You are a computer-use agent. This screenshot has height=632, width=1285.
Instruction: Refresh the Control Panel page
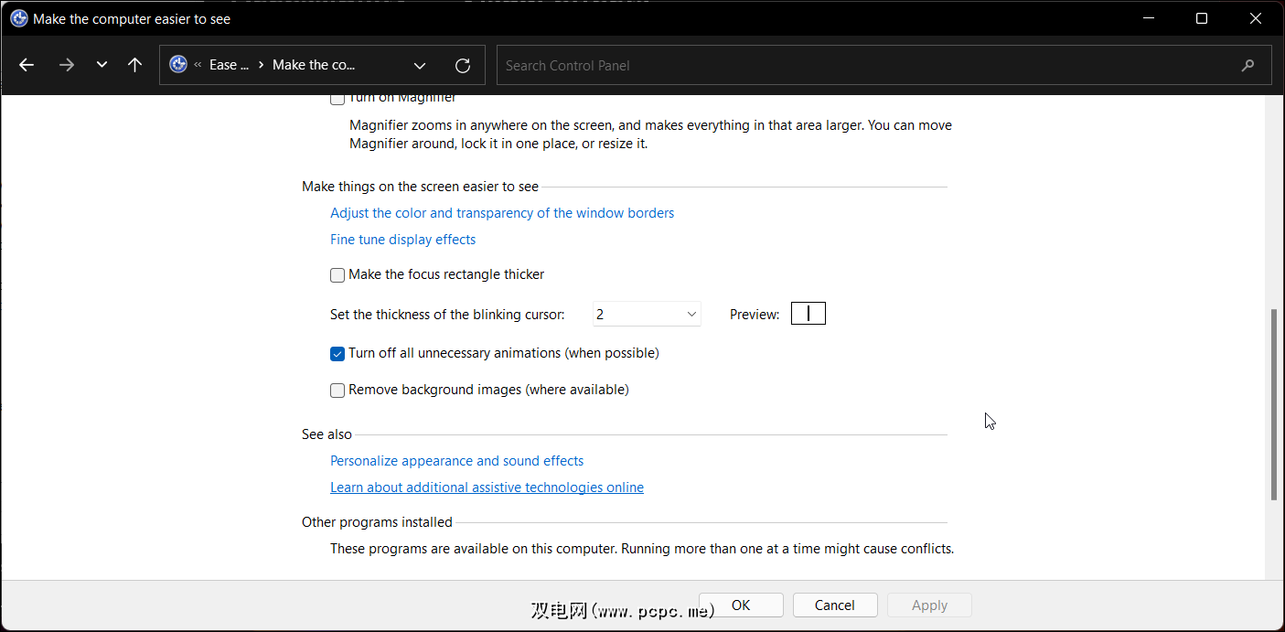pos(463,65)
